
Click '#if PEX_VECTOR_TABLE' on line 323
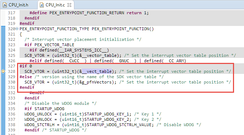(x=49, y=45)
